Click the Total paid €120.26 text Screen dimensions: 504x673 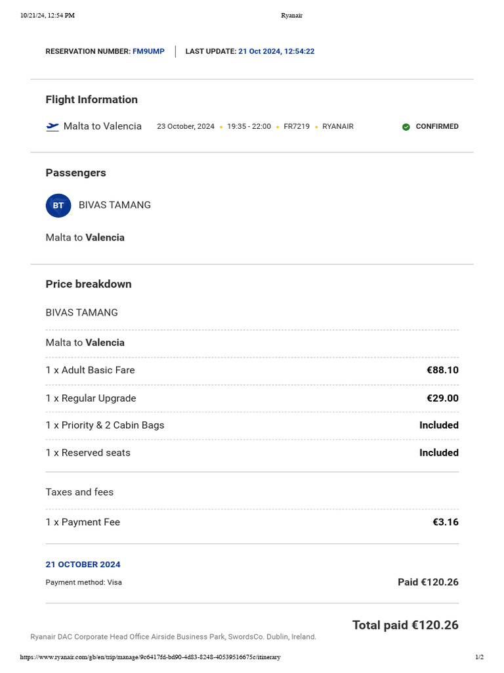405,625
